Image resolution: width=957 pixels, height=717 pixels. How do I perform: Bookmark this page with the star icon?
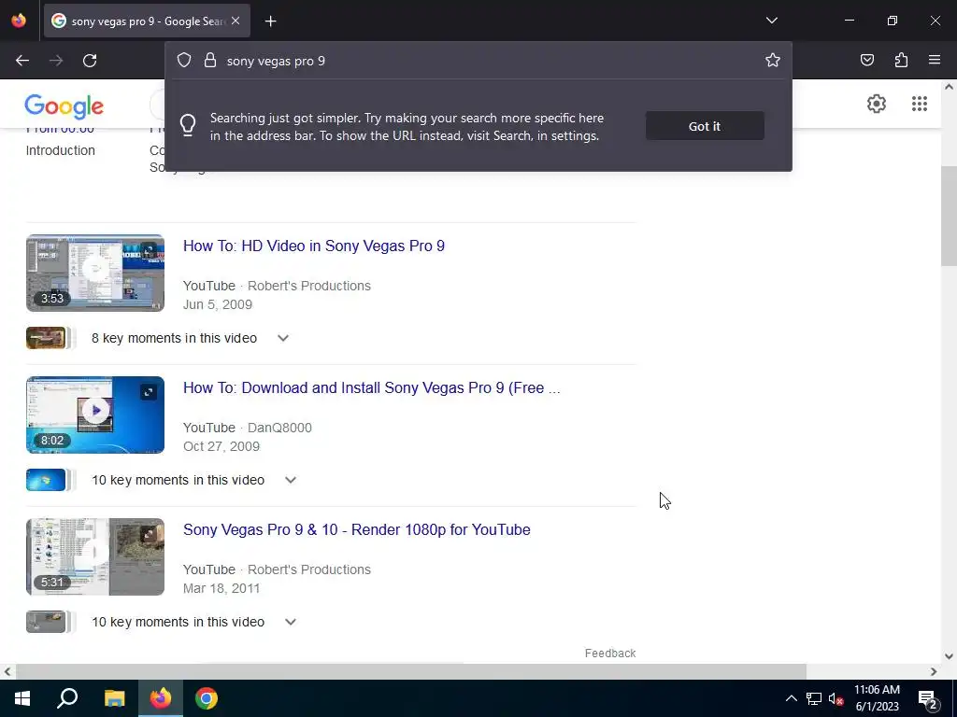click(773, 60)
